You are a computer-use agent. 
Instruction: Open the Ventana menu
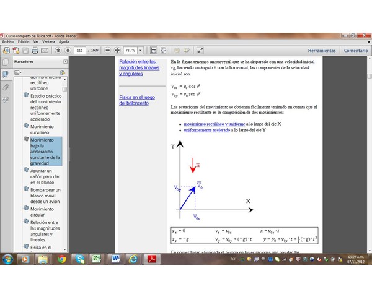(x=48, y=41)
